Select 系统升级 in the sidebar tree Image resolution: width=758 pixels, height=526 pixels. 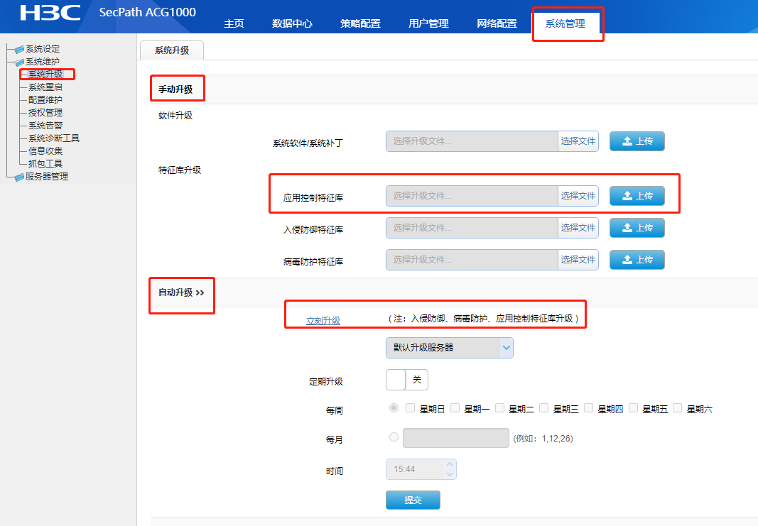coord(45,75)
